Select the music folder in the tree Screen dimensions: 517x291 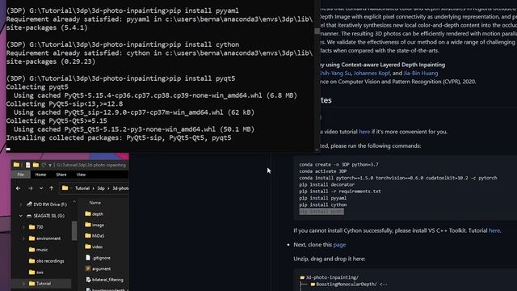tap(42, 250)
